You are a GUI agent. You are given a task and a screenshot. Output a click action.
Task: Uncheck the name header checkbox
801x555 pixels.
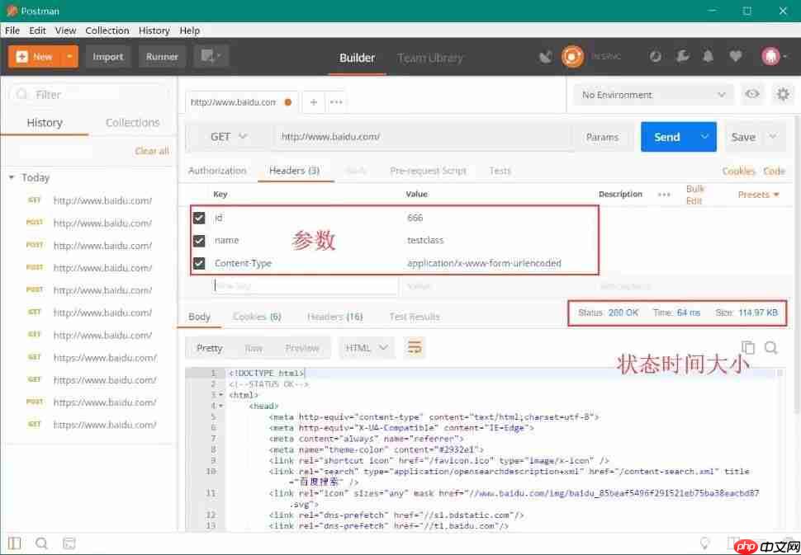tap(199, 241)
